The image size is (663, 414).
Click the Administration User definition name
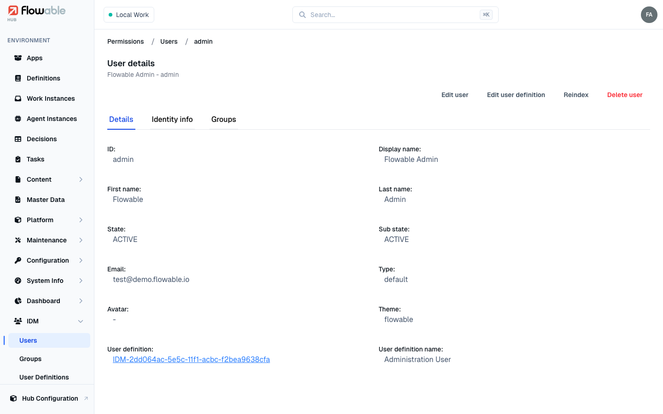418,359
